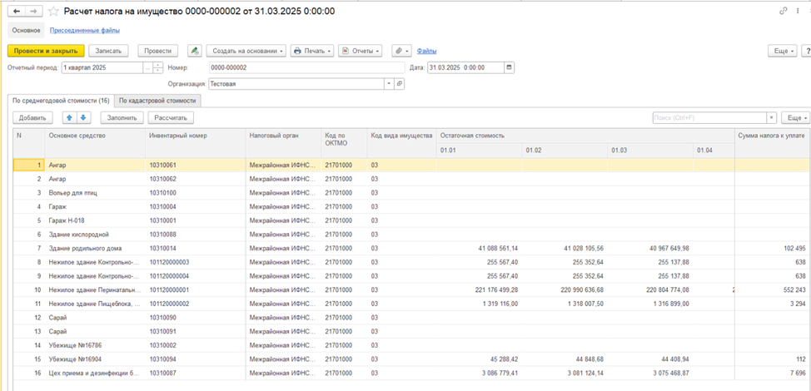Click the Сумма налога к уплате column header
This screenshot has width=811, height=391.
[x=773, y=142]
